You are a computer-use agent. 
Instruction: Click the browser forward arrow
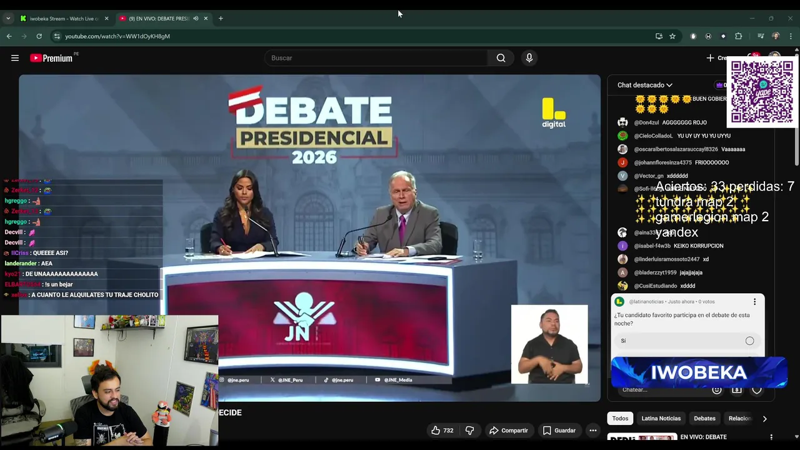tap(24, 36)
